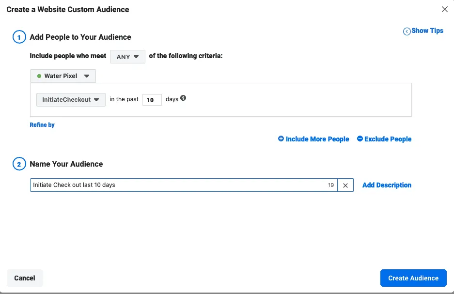
Task: Expand the Water Pixel source dropdown
Action: [x=63, y=76]
